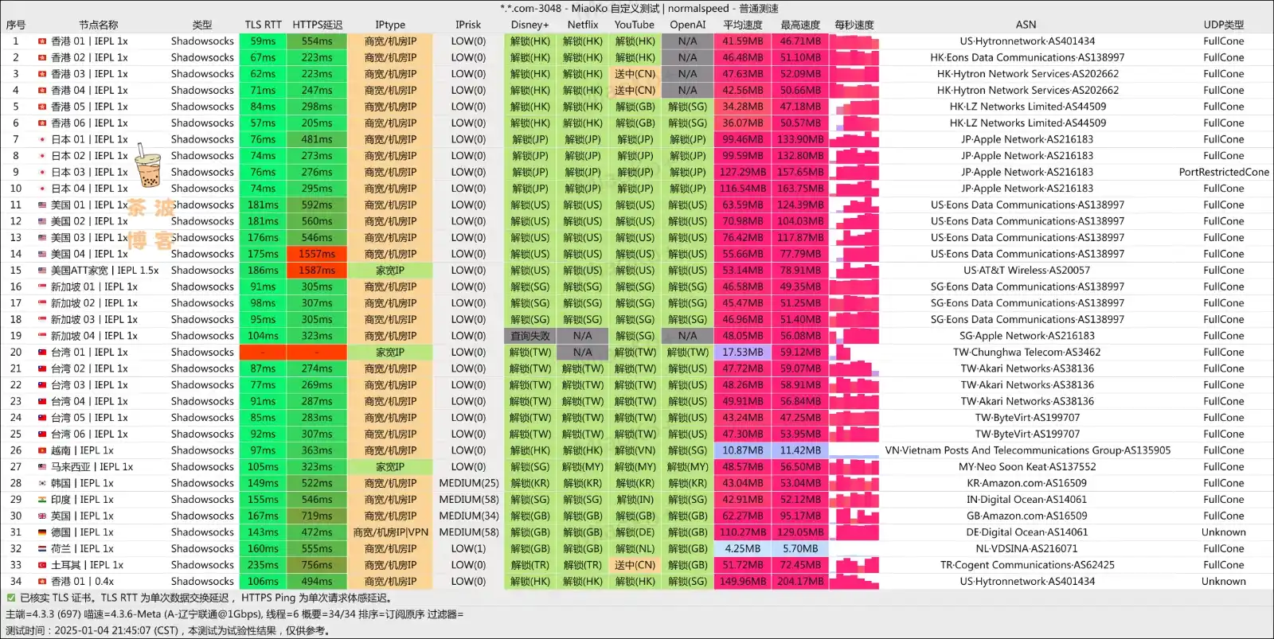Click the LOW(1) IP risk cell

tap(469, 549)
